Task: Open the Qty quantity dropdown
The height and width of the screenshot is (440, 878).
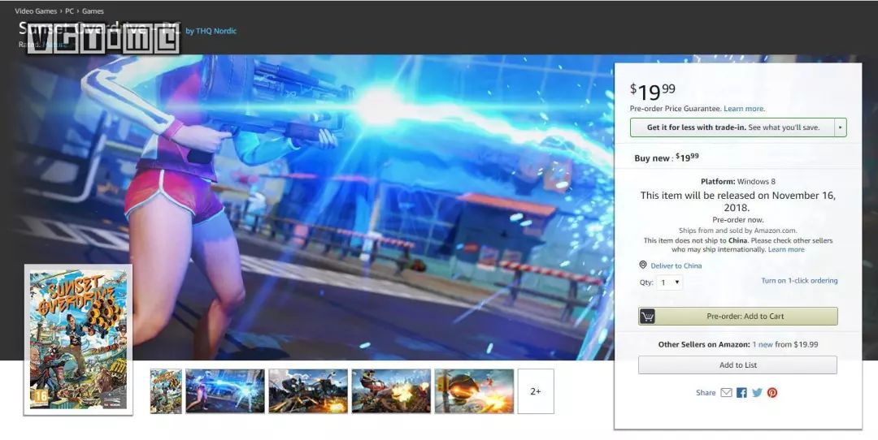Action: (x=669, y=283)
